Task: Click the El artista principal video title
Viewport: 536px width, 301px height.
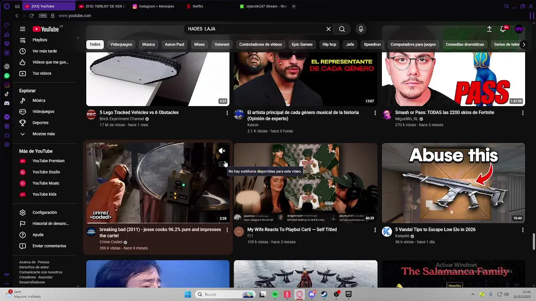Action: tap(303, 115)
